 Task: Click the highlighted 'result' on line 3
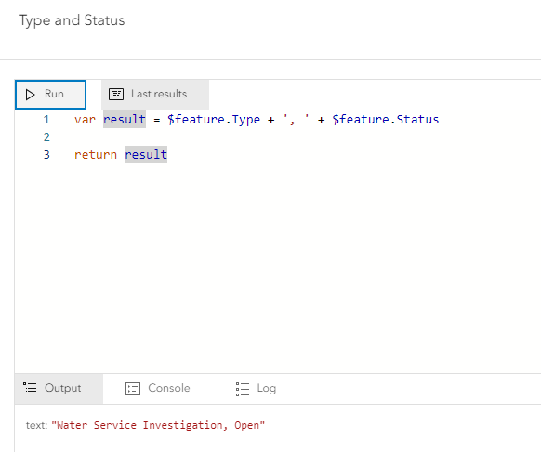(146, 155)
